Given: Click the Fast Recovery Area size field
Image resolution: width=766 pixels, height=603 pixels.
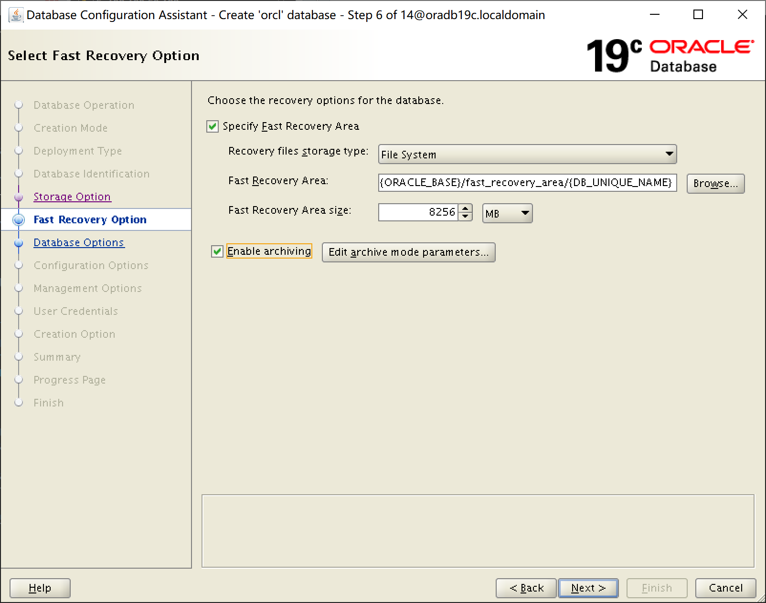Looking at the screenshot, I should [418, 212].
